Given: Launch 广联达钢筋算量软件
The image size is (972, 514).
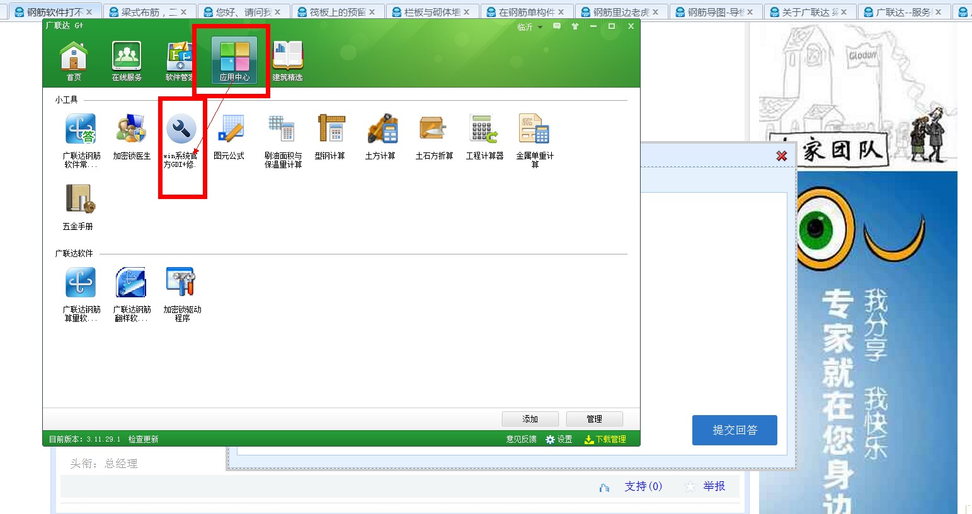Looking at the screenshot, I should 81,295.
